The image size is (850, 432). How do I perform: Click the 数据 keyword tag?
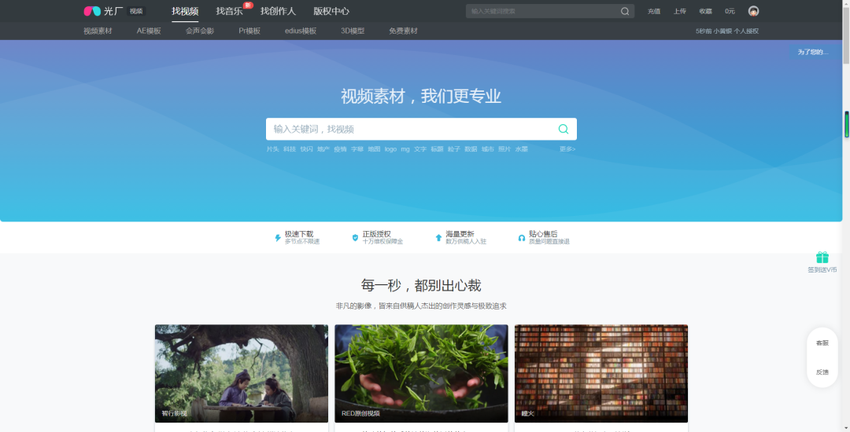[x=471, y=148]
